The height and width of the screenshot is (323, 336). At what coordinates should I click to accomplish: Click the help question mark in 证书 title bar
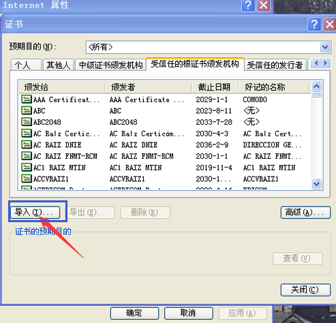[x=314, y=24]
